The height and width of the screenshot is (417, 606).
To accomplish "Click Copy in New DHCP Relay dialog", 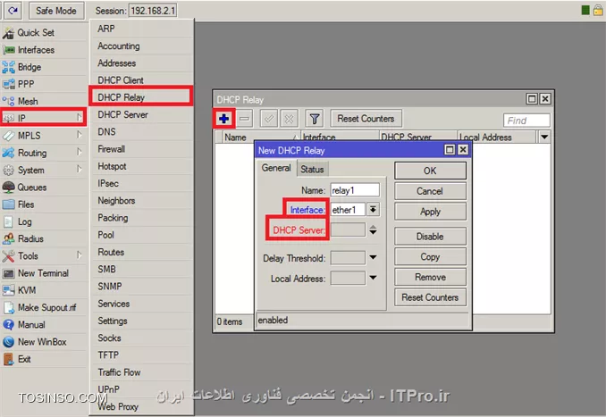I will point(430,257).
